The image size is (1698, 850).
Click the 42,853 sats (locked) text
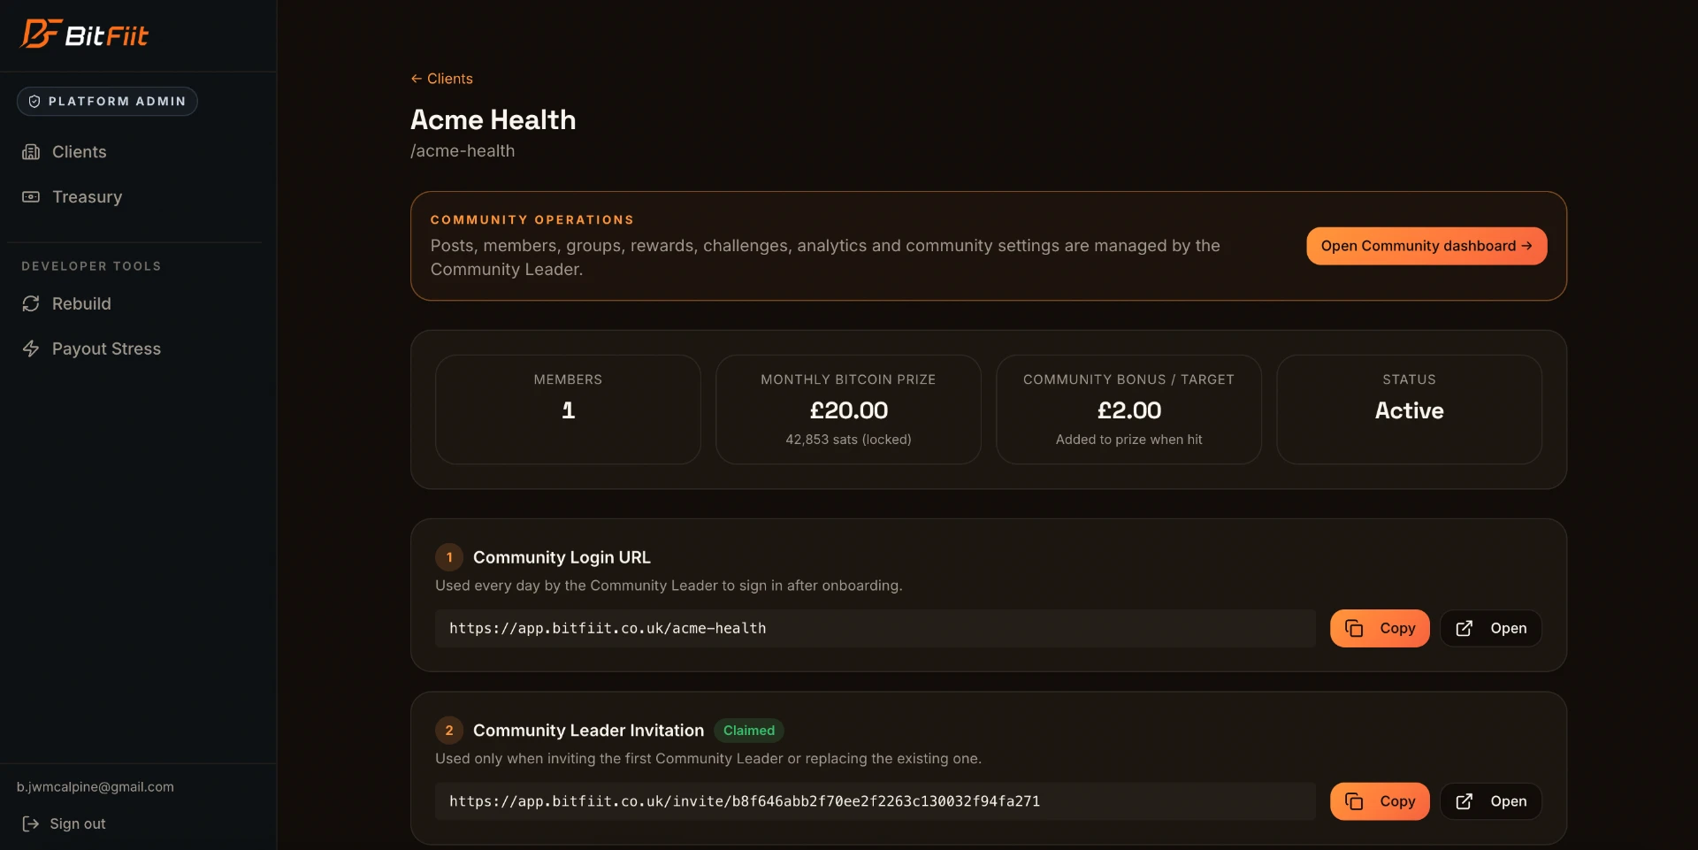pos(848,440)
